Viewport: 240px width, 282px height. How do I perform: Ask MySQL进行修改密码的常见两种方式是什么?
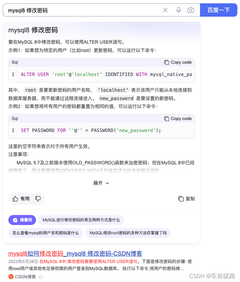pos(81,220)
